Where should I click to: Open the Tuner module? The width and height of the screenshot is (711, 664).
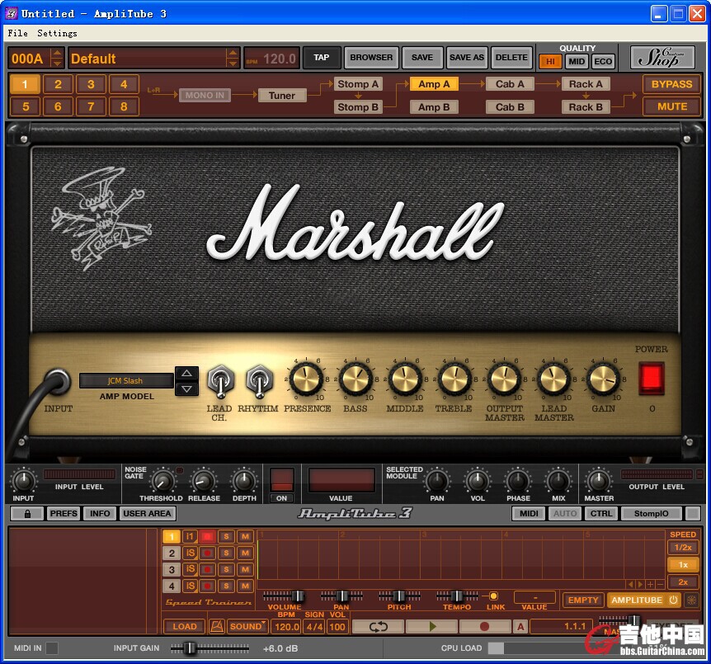point(281,95)
